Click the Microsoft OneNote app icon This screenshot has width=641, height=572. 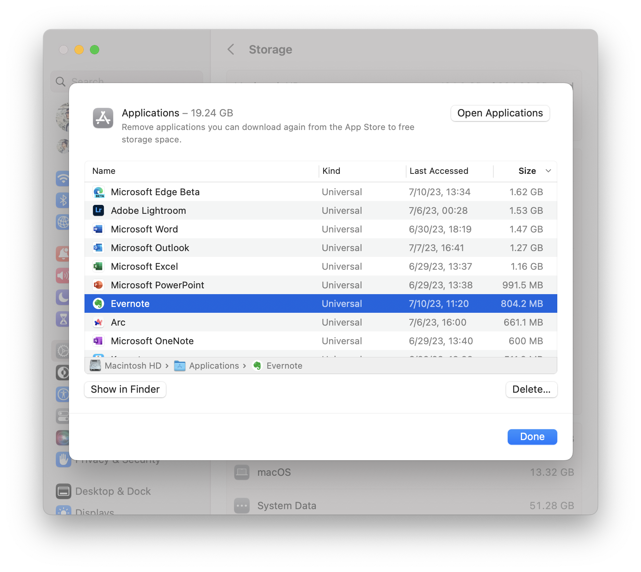click(98, 341)
